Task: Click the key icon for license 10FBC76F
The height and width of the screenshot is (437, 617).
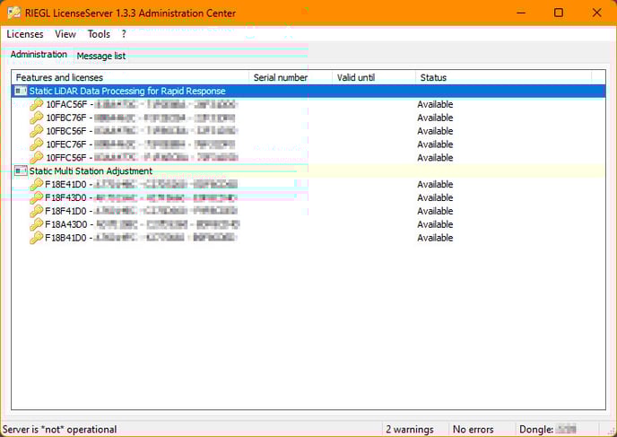Action: pos(36,118)
